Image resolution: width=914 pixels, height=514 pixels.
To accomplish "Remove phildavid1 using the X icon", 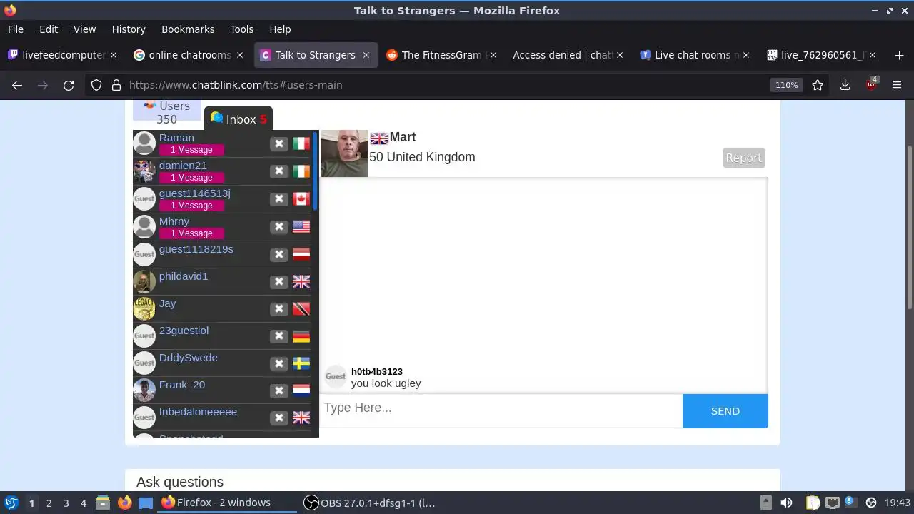I will [x=279, y=281].
